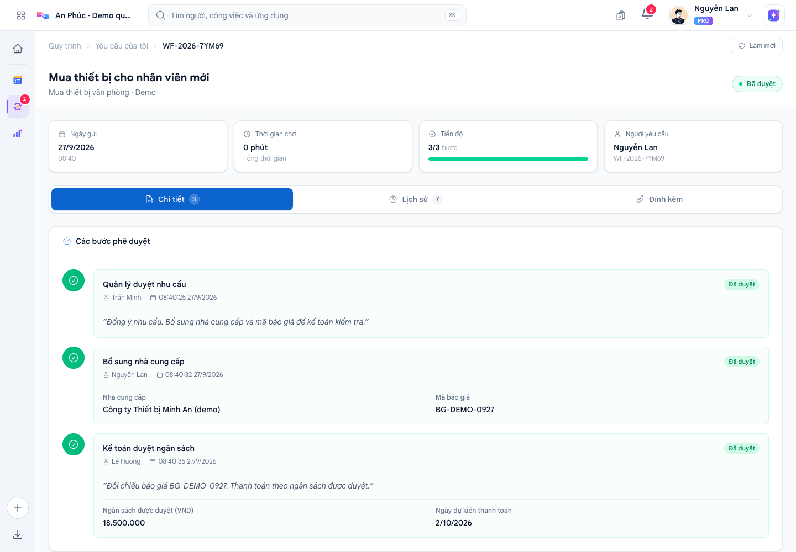Go to Quy trình breadcrumb
This screenshot has width=796, height=552.
tap(65, 46)
